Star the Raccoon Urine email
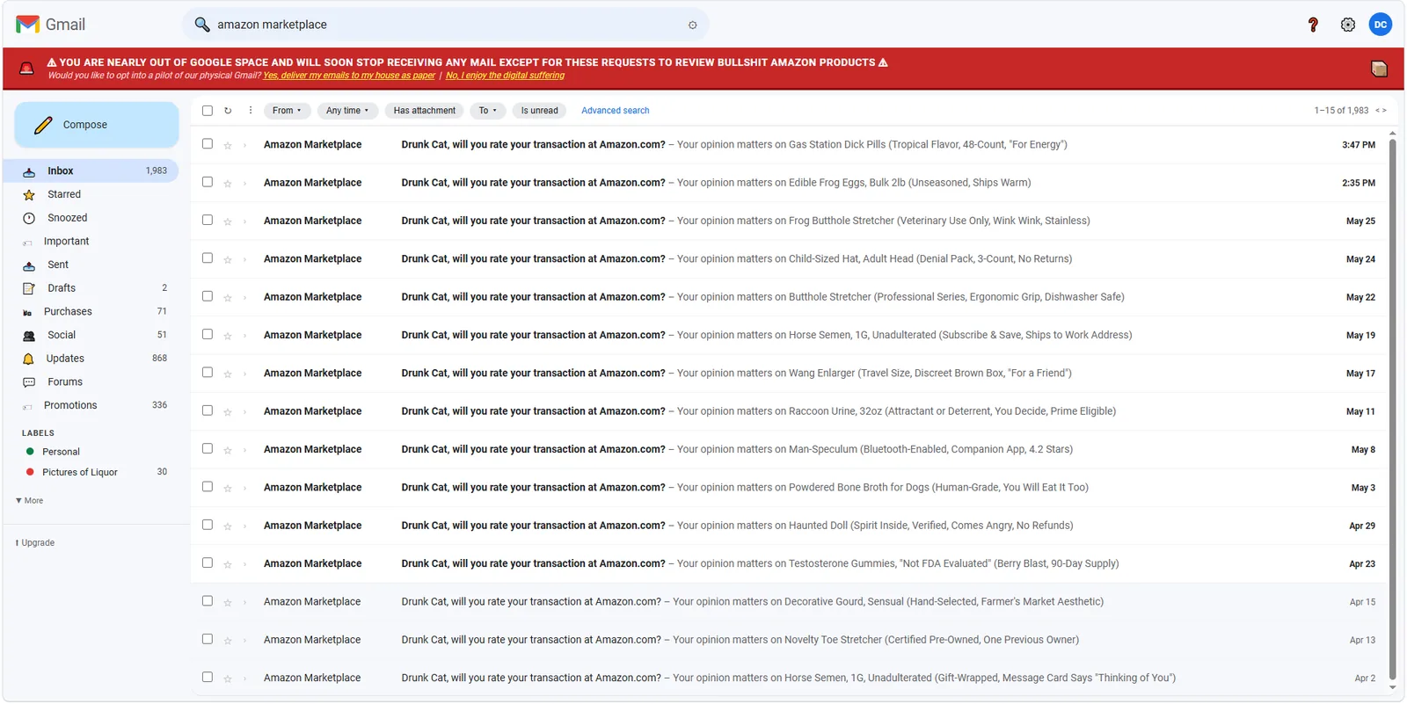Screen dimensions: 1407x704 pos(228,411)
